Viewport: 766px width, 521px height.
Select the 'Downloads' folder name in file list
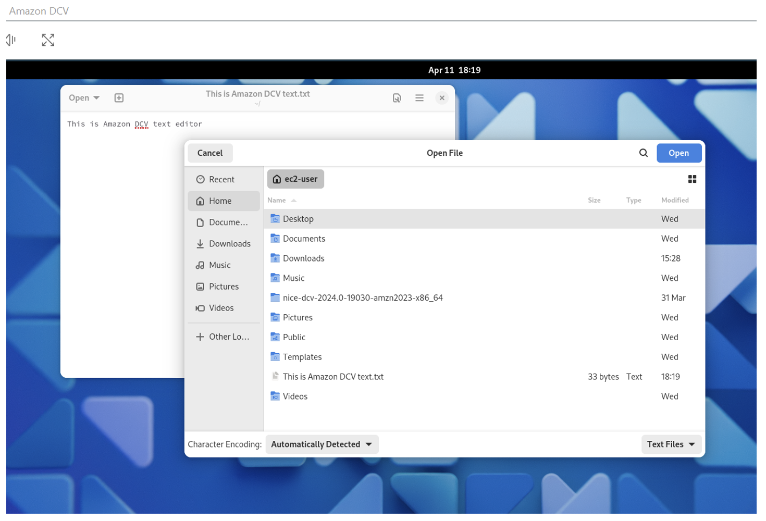tap(304, 258)
